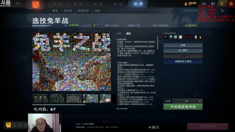Open the 游戏库 sub-tab
235x132 pixels.
[68, 11]
